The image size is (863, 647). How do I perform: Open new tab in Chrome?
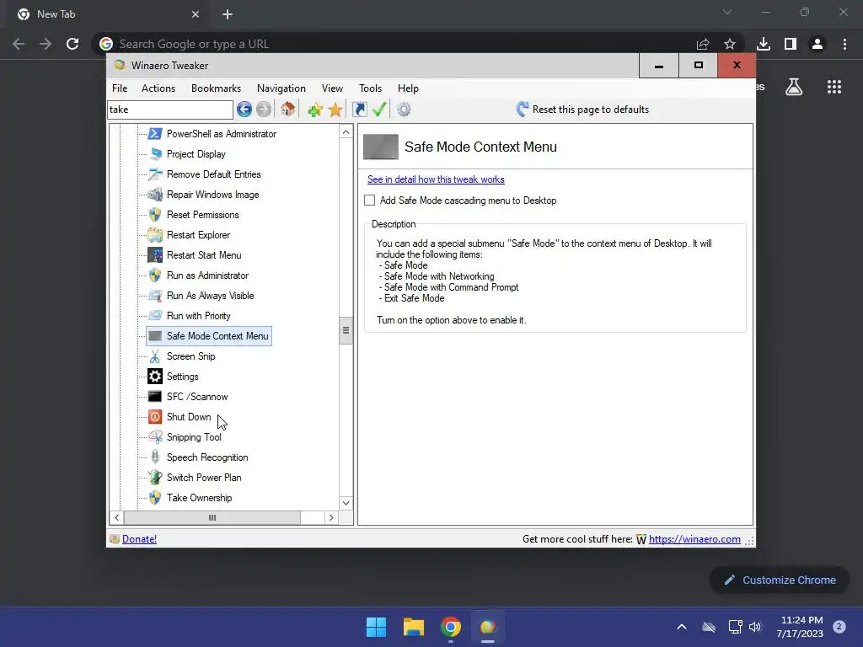tap(228, 14)
